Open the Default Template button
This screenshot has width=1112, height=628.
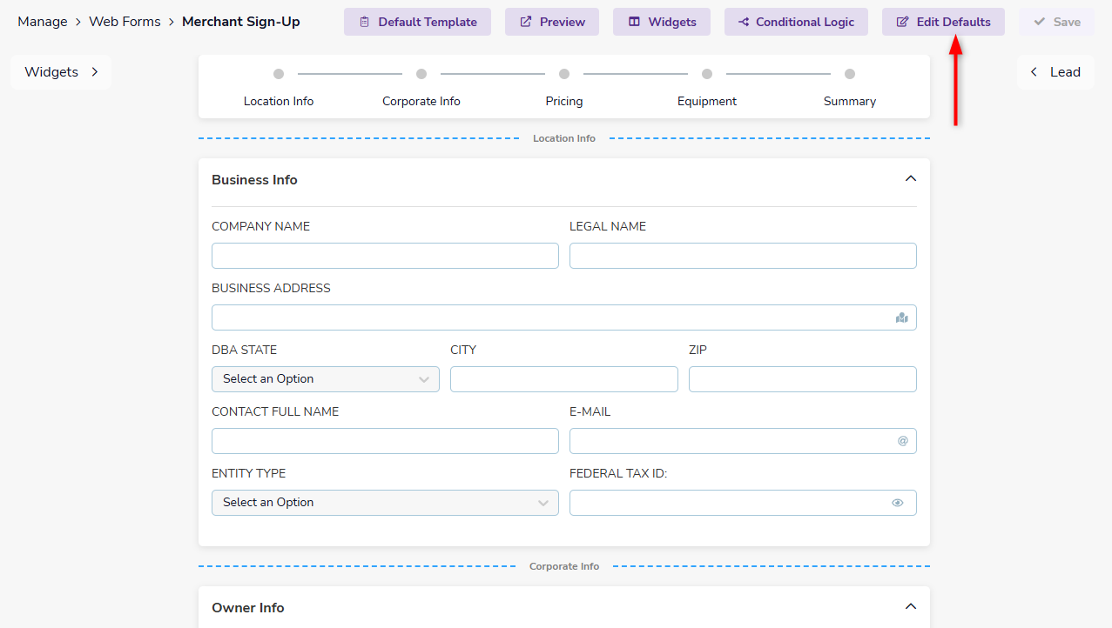click(417, 22)
